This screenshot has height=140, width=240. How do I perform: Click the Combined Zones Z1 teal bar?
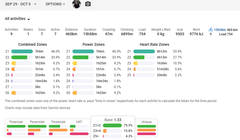(x=22, y=51)
